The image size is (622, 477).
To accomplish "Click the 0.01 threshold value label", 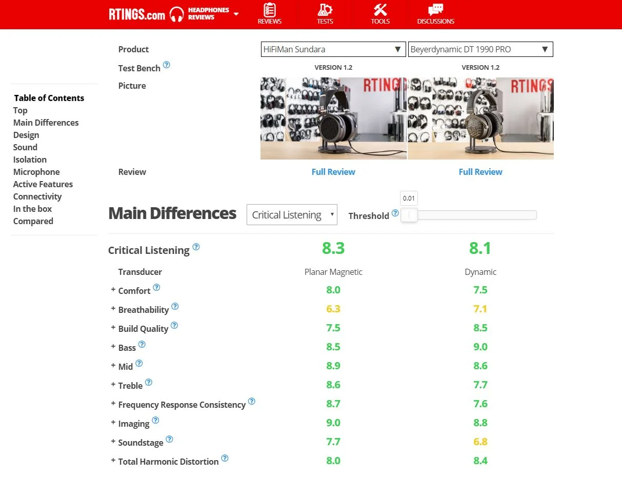I will pos(409,198).
